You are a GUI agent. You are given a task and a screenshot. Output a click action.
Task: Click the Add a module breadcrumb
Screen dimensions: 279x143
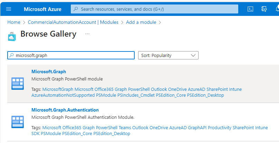click(141, 22)
